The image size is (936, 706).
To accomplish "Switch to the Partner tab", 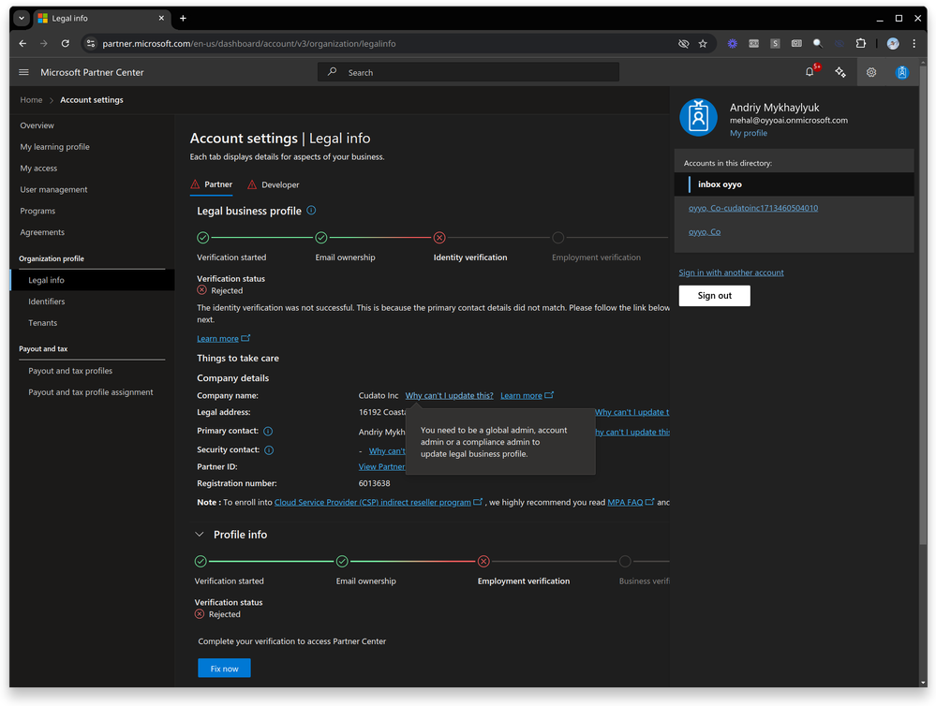I will 212,185.
